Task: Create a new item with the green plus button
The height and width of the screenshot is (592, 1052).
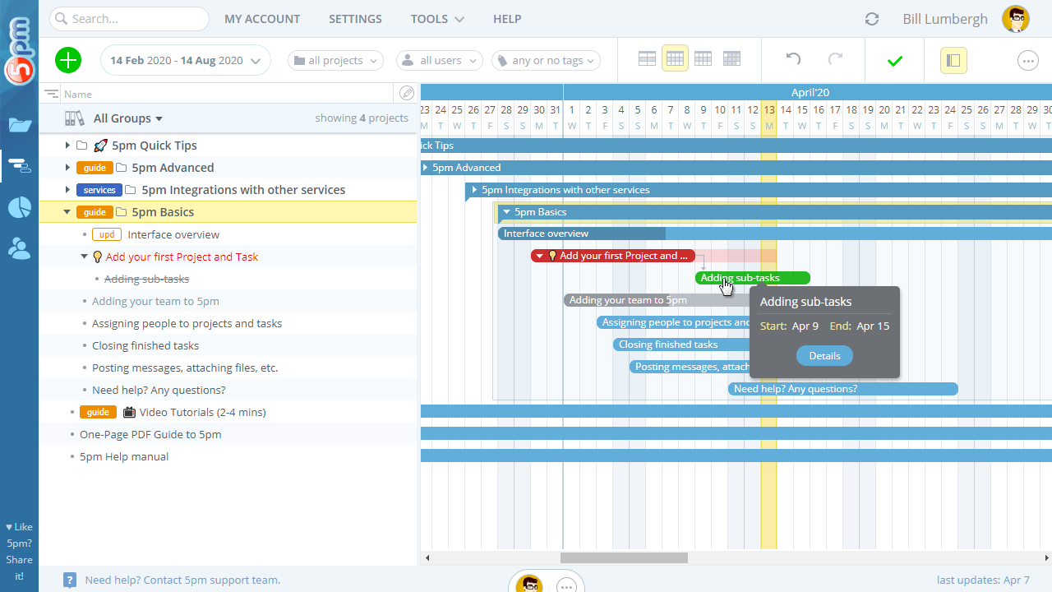Action: pyautogui.click(x=68, y=59)
